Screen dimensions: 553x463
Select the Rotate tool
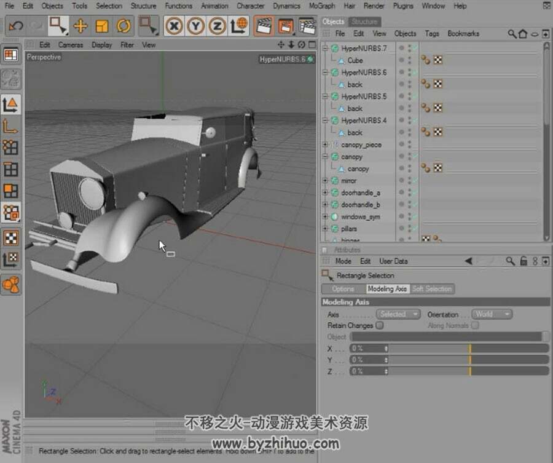[124, 26]
